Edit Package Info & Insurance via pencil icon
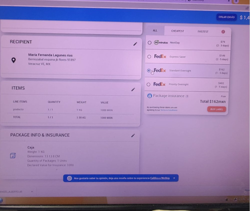The image size is (250, 211). click(x=133, y=135)
